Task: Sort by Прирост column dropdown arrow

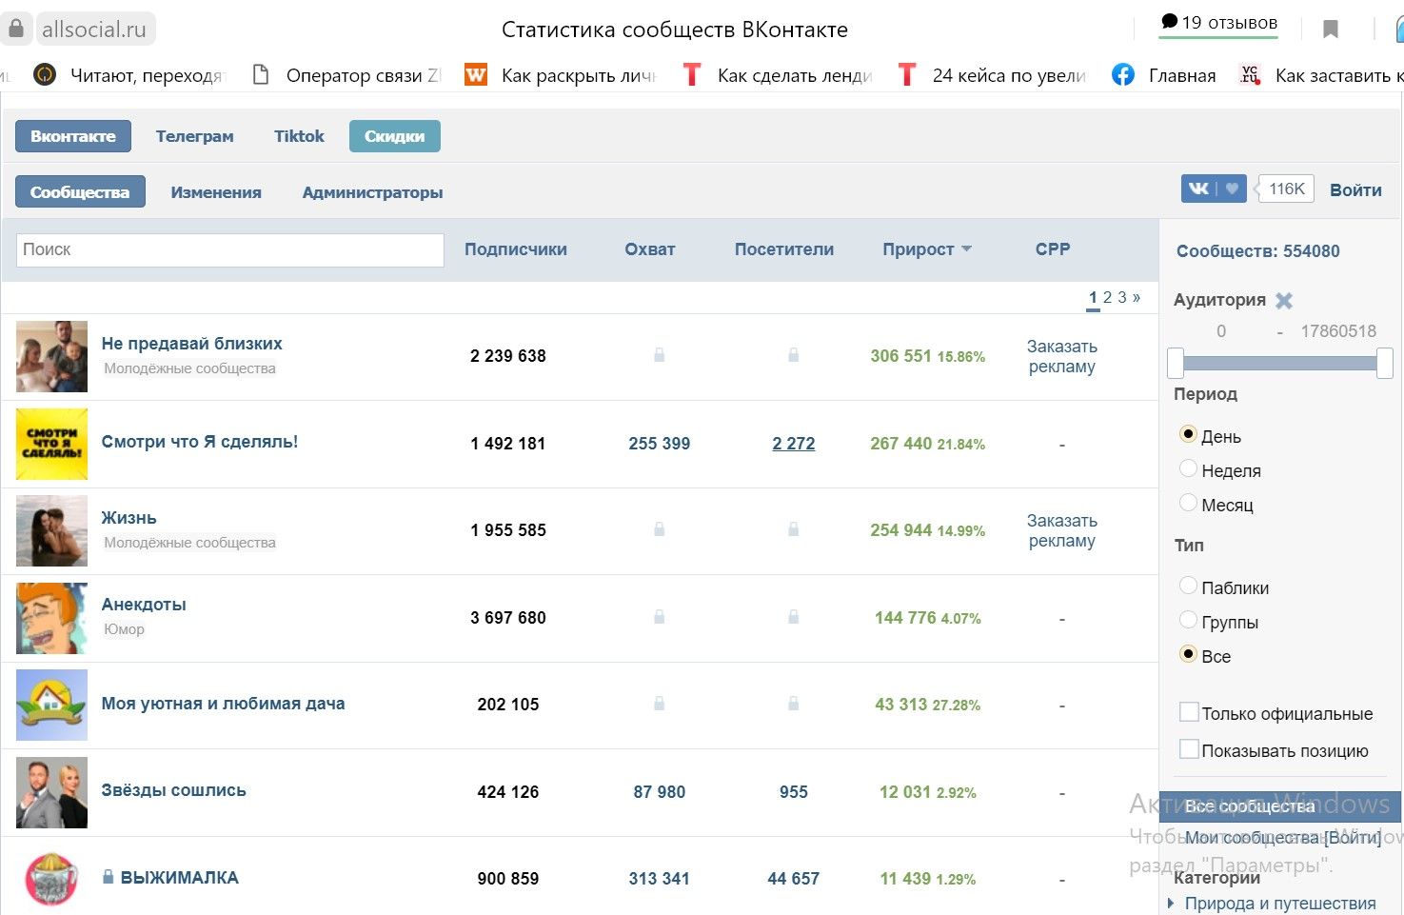Action: click(x=967, y=249)
